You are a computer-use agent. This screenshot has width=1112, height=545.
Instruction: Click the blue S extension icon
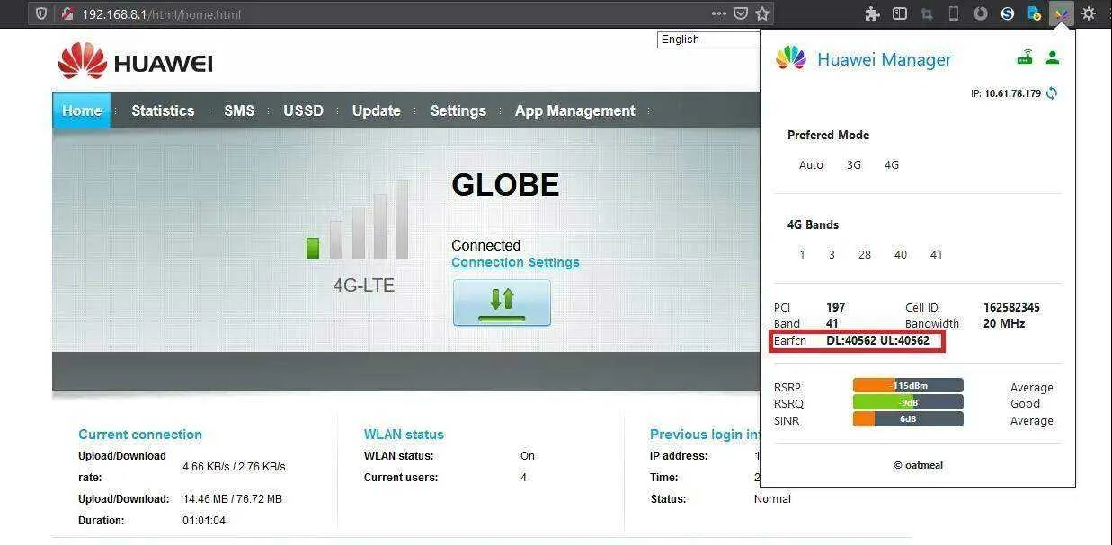(x=1008, y=13)
